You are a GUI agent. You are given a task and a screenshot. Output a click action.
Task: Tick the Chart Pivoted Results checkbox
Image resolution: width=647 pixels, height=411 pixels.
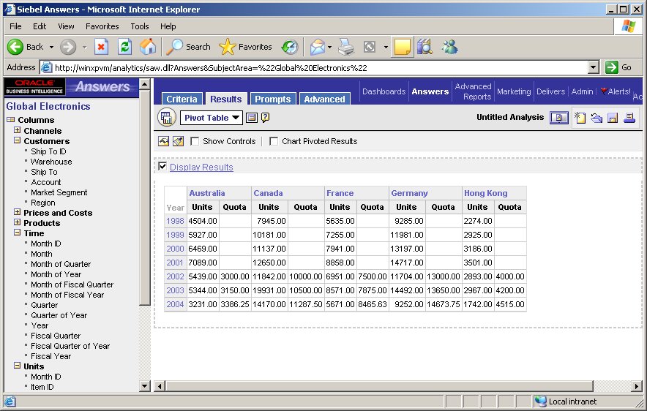[x=274, y=141]
